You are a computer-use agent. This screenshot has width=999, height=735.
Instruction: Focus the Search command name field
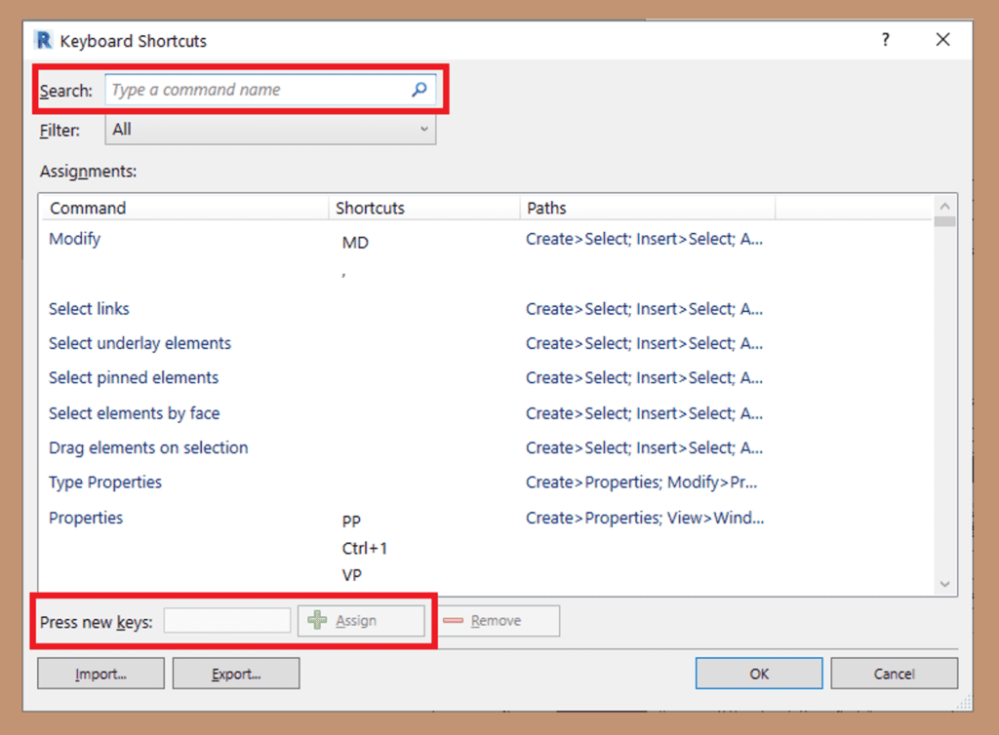coord(259,90)
